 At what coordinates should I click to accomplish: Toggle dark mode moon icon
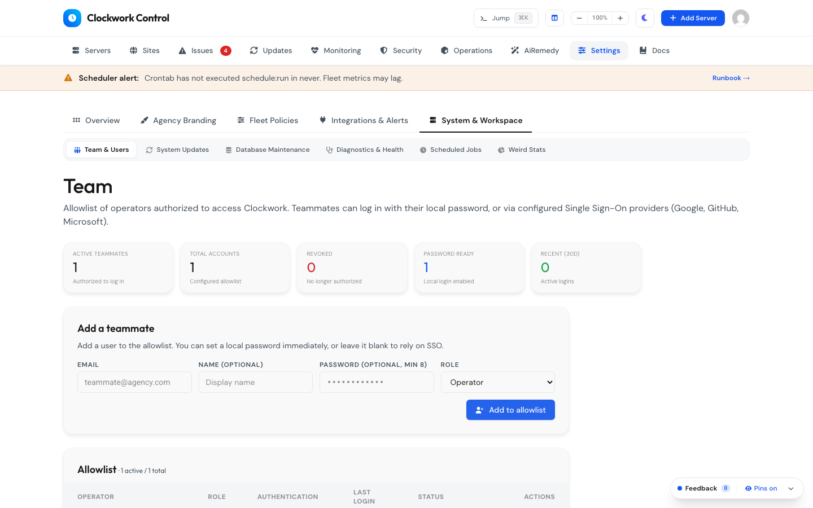pos(645,18)
